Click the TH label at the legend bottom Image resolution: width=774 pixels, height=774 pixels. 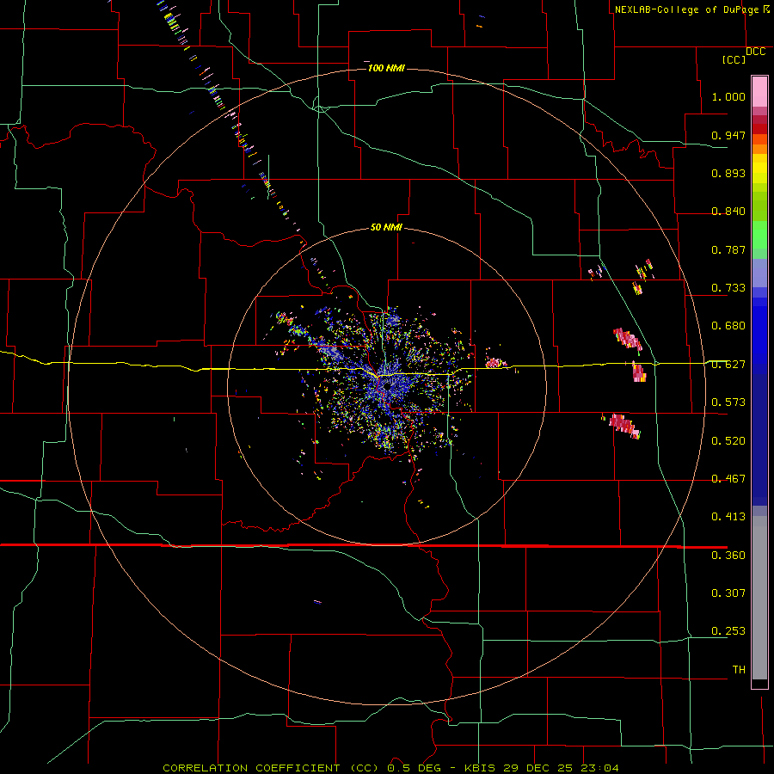(739, 670)
